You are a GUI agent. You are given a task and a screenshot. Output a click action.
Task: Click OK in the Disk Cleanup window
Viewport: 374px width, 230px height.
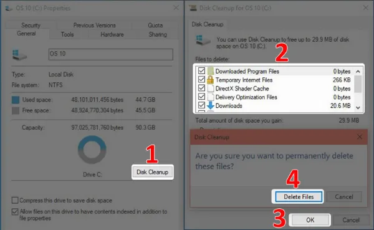click(310, 220)
